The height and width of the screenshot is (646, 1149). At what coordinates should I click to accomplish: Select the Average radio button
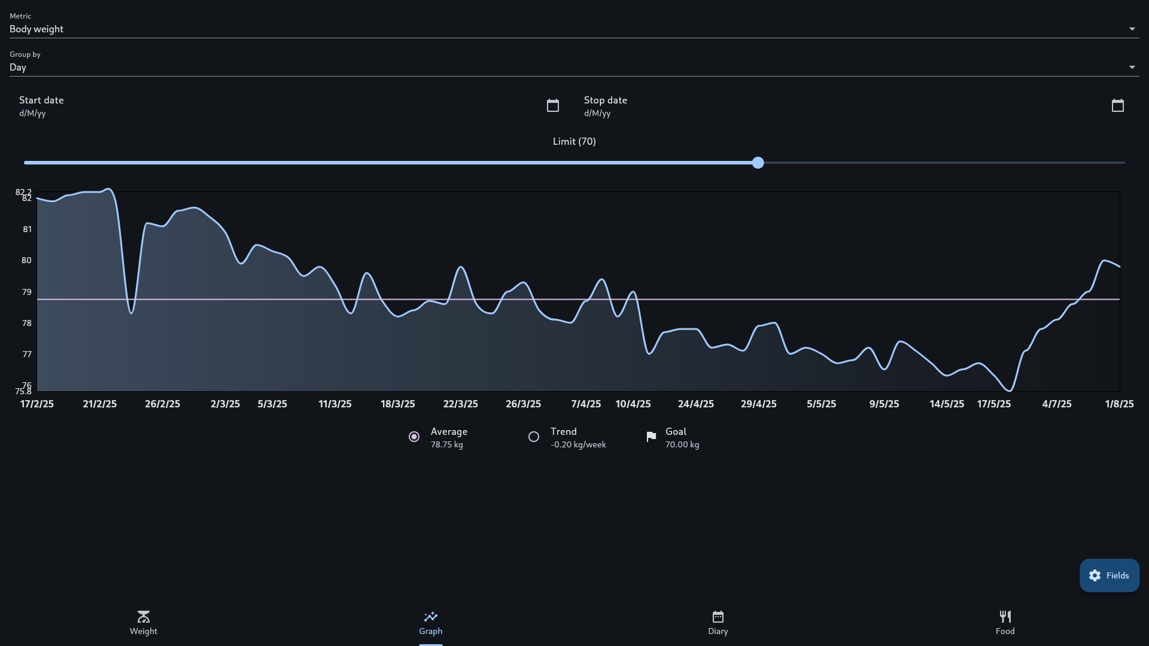(414, 437)
